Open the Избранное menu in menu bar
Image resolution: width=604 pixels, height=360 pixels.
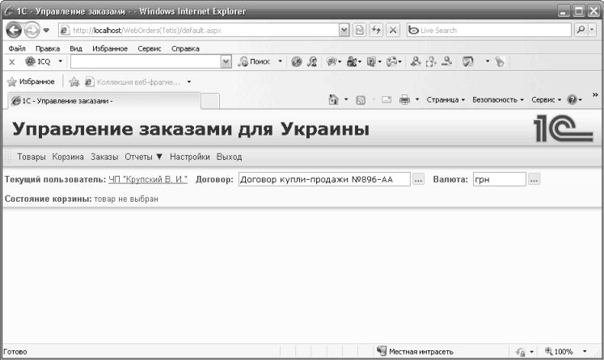click(109, 48)
